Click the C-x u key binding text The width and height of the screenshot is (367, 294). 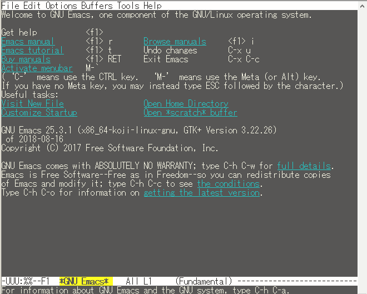pyautogui.click(x=239, y=50)
